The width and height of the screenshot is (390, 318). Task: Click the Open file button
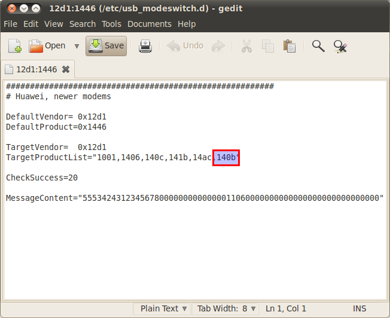(48, 46)
